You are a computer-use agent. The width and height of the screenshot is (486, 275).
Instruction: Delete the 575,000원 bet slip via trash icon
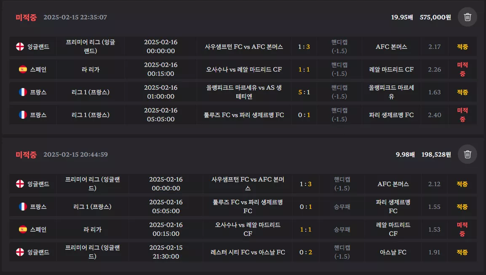[467, 17]
